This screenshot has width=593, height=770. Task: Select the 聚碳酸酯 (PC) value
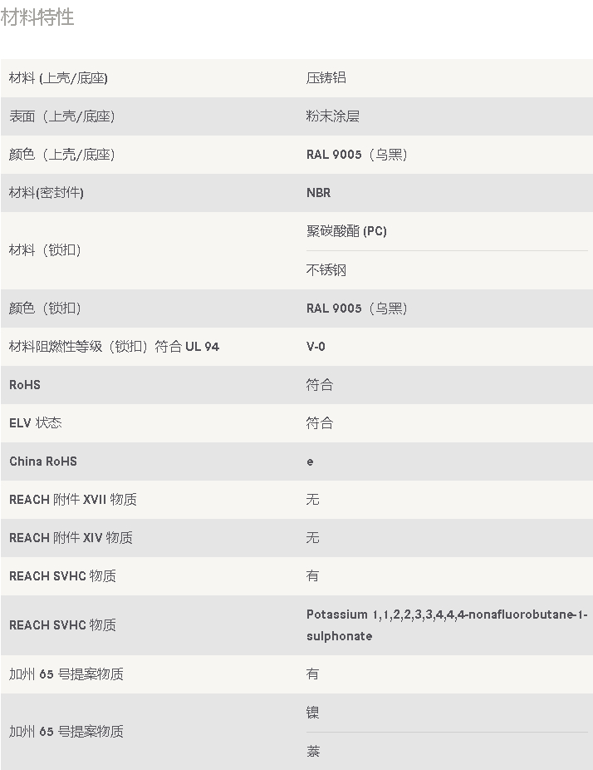[346, 231]
